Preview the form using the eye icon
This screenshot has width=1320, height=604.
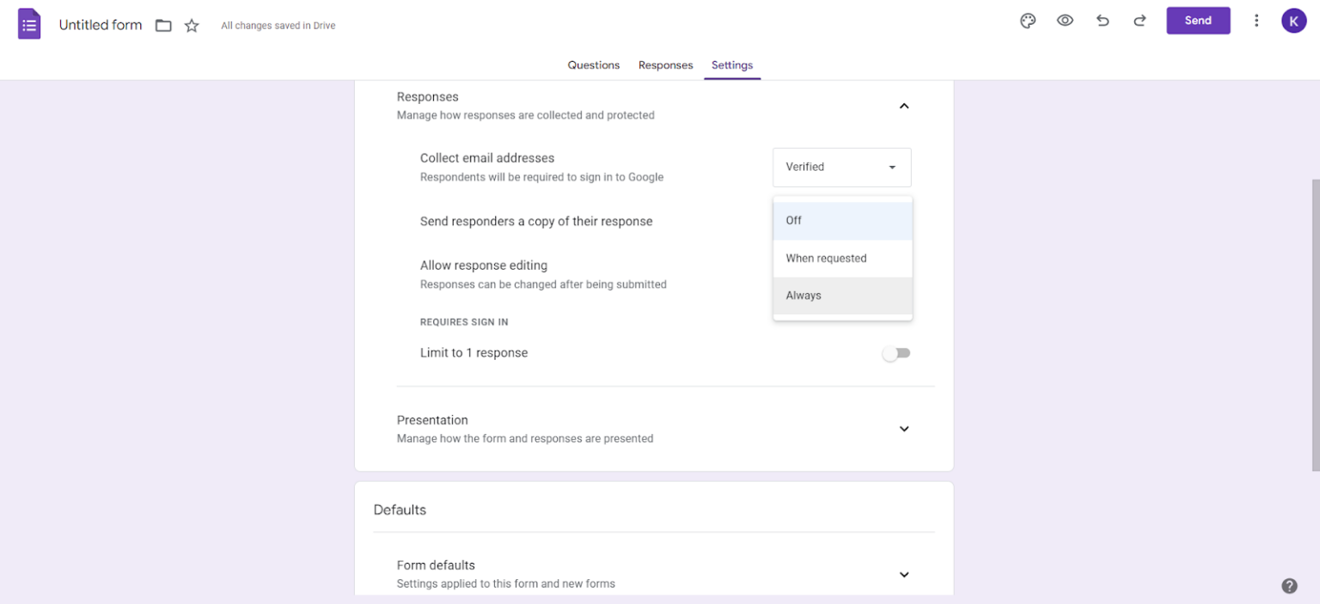1065,21
